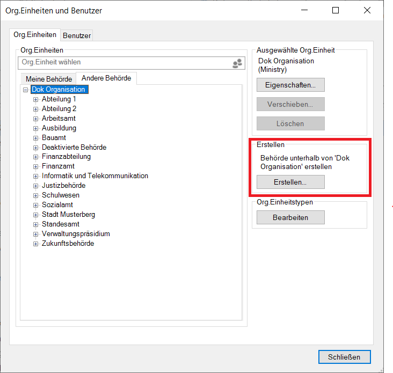
Task: Open the Meine Behörde tab
Action: point(48,79)
